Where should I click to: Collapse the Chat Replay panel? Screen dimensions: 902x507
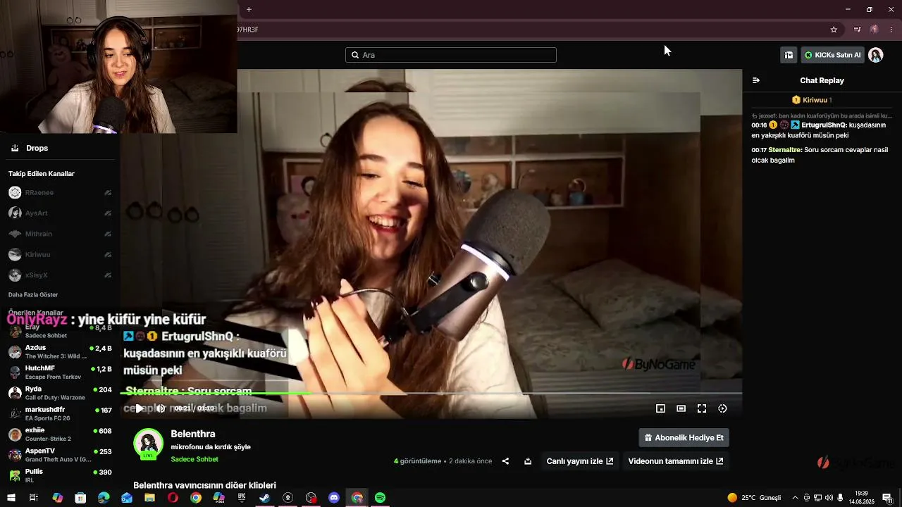pyautogui.click(x=756, y=80)
